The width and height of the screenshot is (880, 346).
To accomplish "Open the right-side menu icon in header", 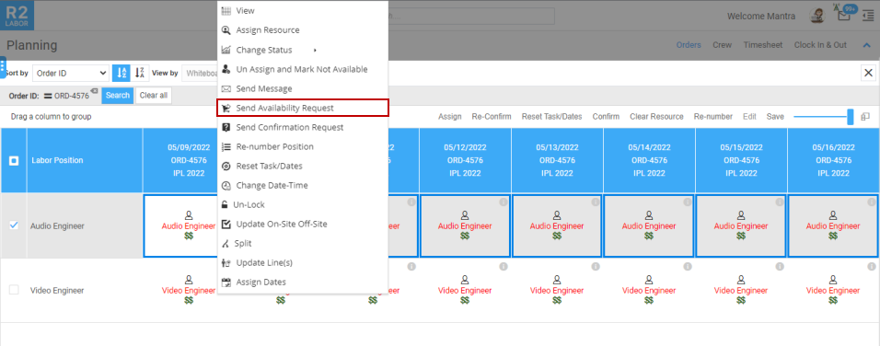I will click(x=868, y=15).
